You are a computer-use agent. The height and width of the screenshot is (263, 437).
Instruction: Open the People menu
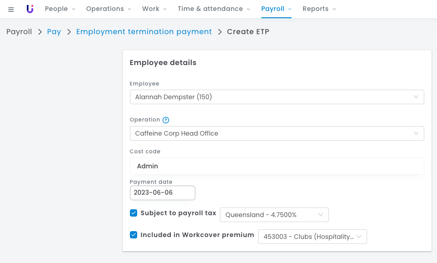(x=60, y=9)
